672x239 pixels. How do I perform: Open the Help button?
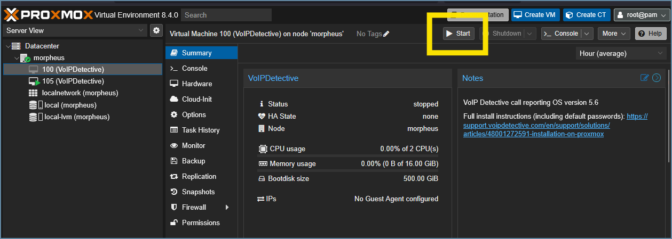[x=651, y=34]
